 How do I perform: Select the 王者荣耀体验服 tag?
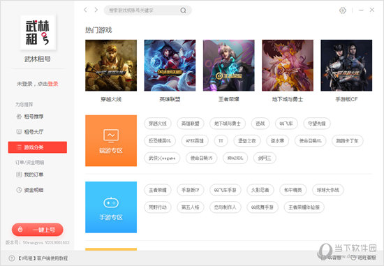tap(304, 207)
